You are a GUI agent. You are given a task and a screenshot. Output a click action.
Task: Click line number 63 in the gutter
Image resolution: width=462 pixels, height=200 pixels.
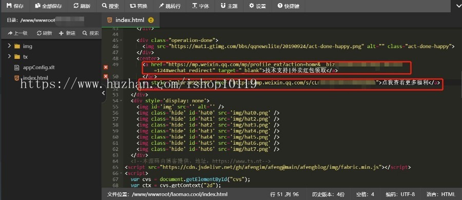(115, 155)
